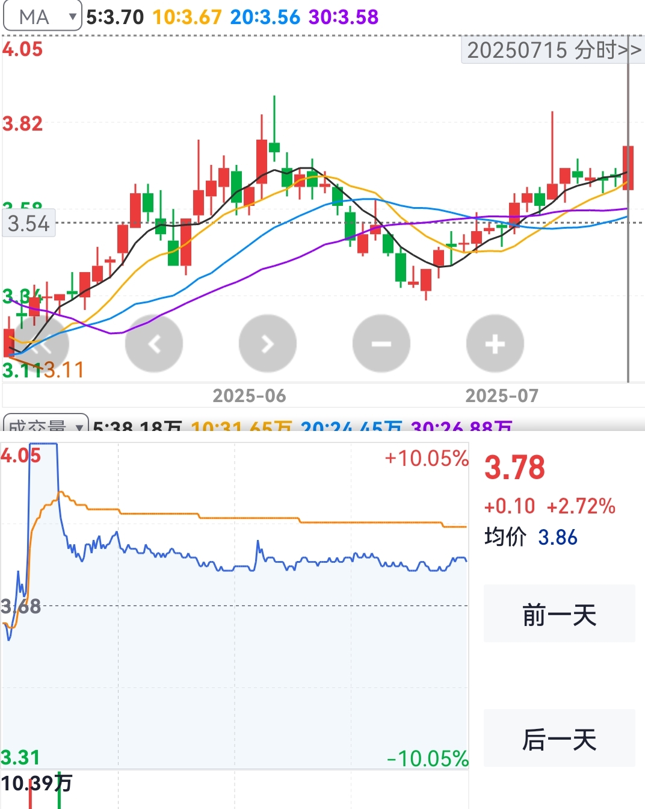Click the 2025-06 date axis label

click(x=249, y=395)
